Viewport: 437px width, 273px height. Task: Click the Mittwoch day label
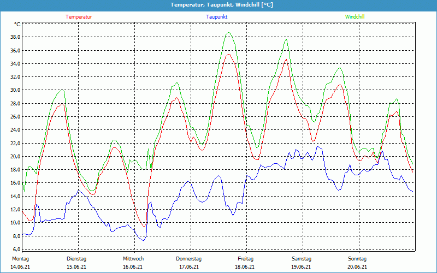pos(133,259)
